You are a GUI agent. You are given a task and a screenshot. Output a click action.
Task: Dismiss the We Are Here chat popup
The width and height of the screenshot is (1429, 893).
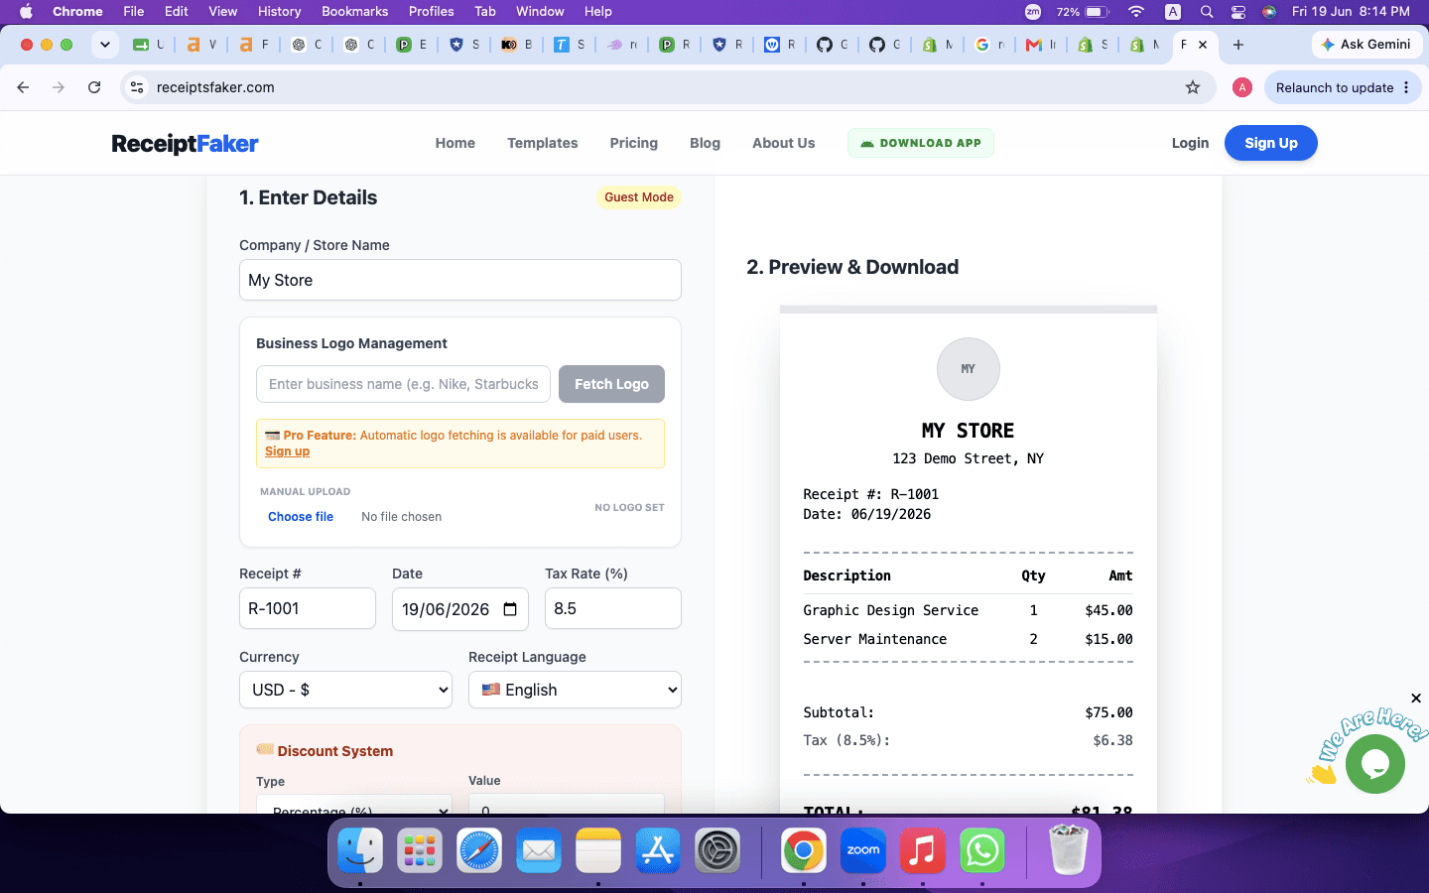tap(1416, 699)
